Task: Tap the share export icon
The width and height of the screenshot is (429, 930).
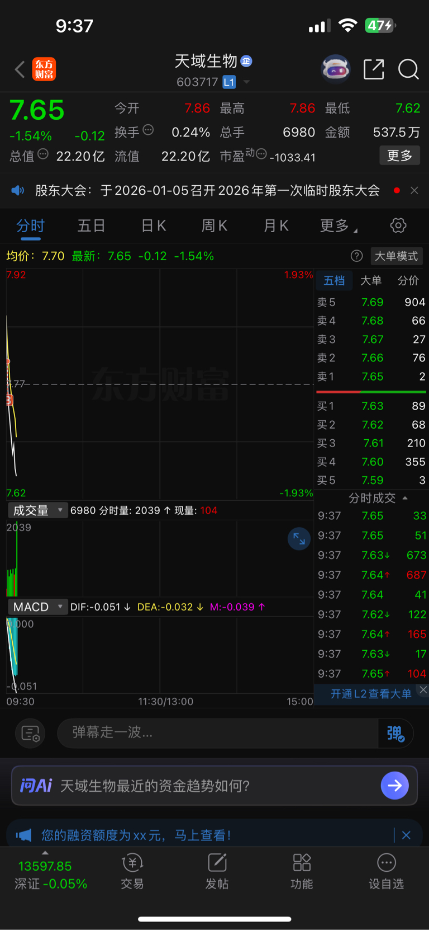Action: coord(374,69)
